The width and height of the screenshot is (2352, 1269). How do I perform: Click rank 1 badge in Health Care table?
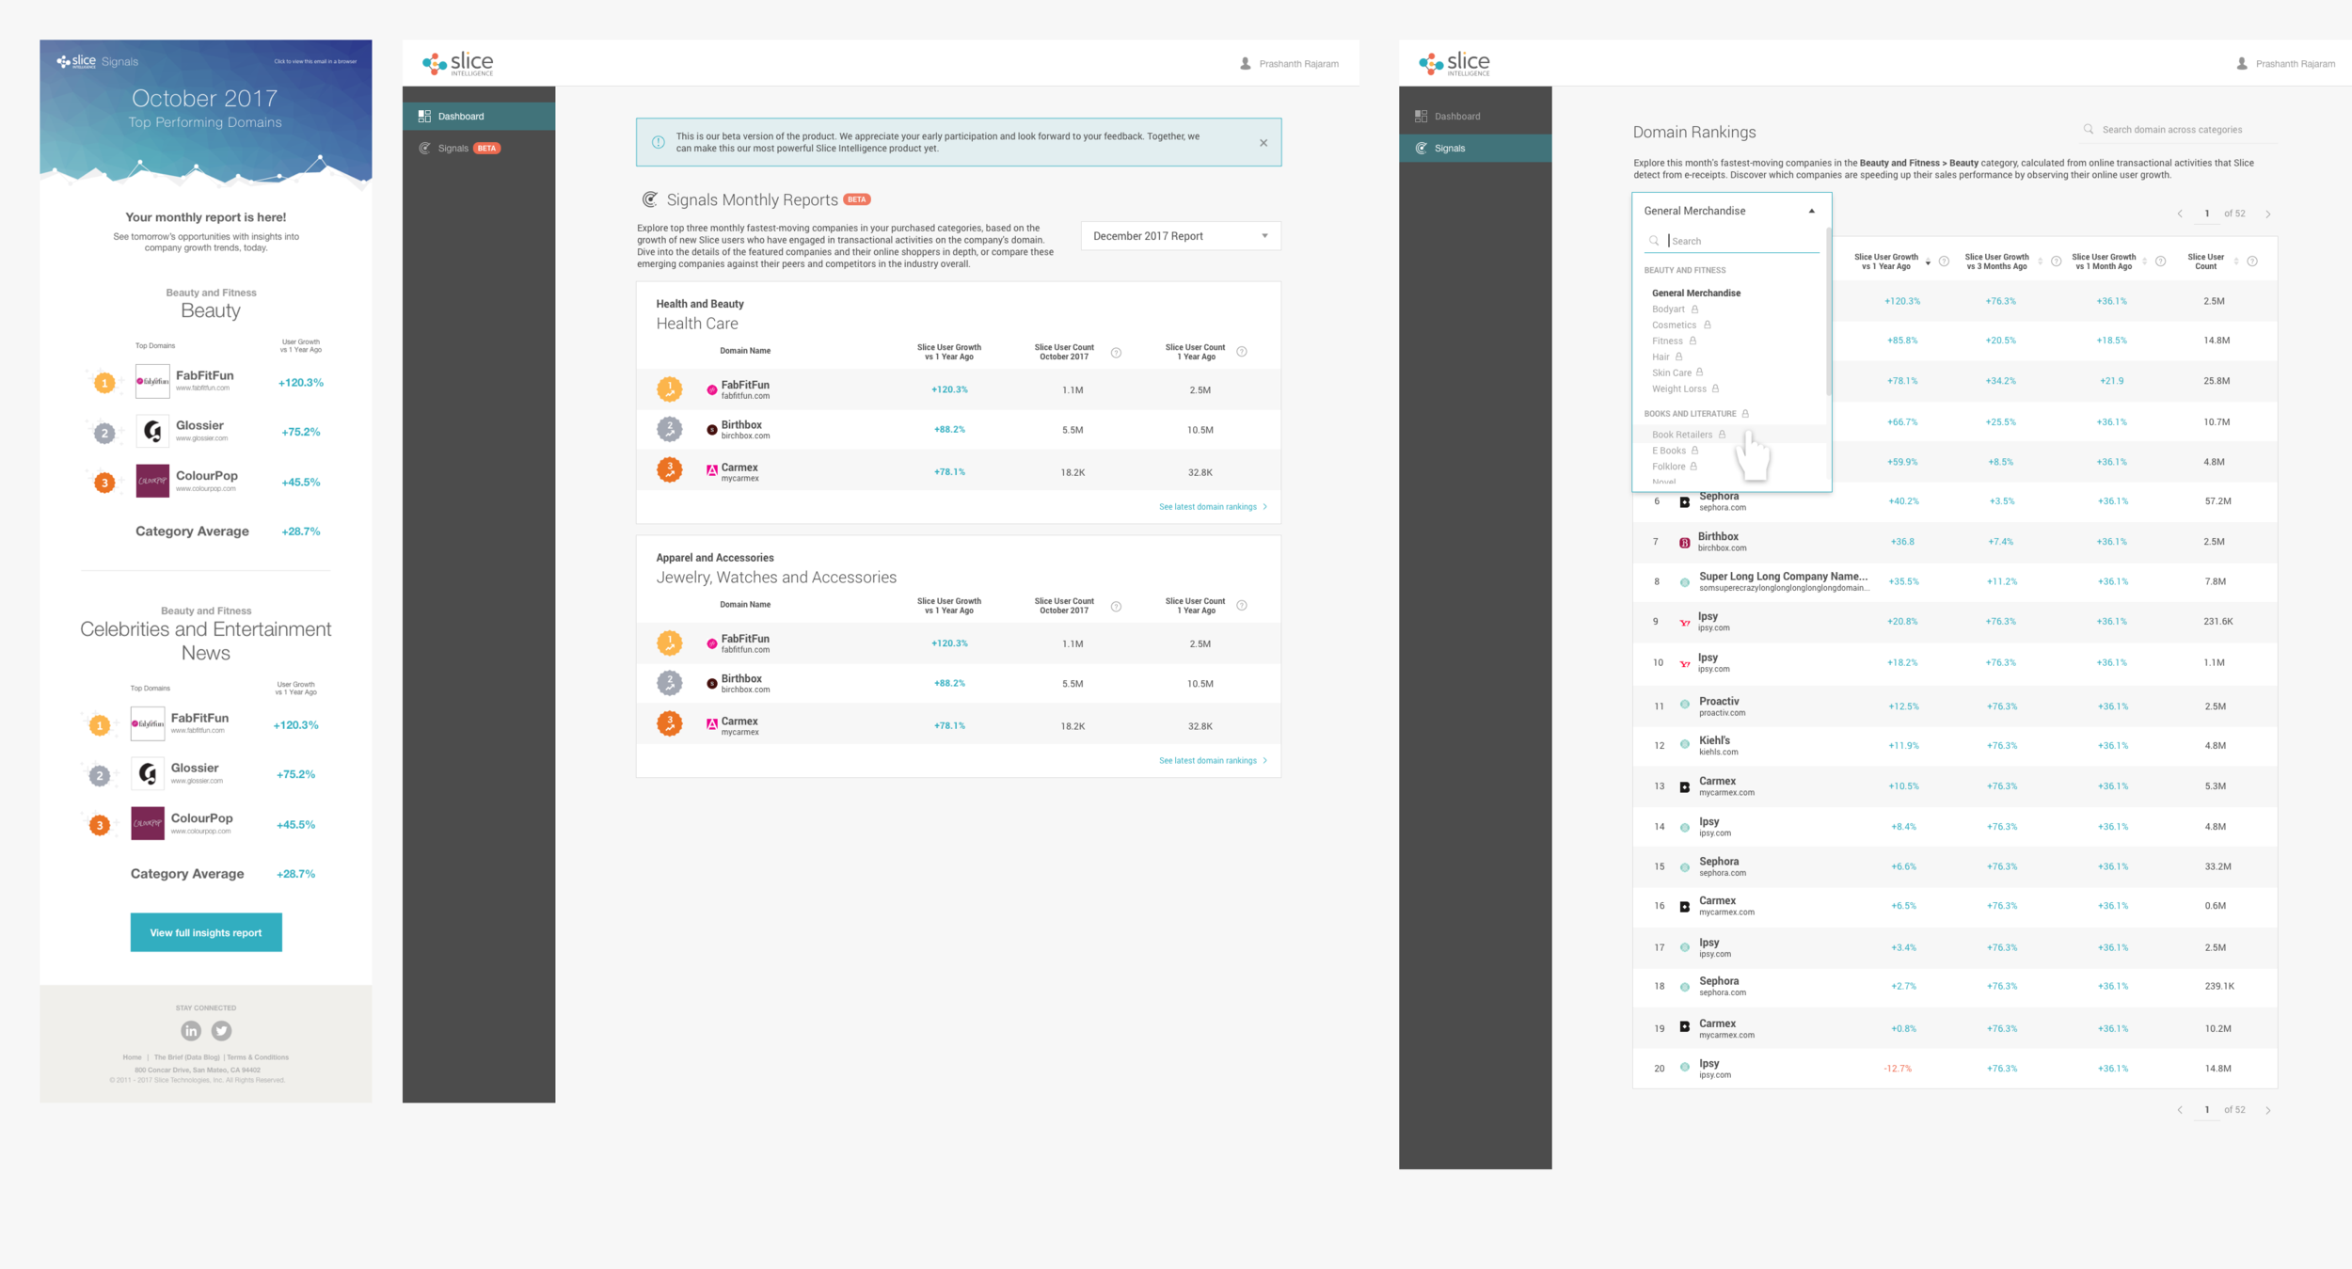point(670,389)
